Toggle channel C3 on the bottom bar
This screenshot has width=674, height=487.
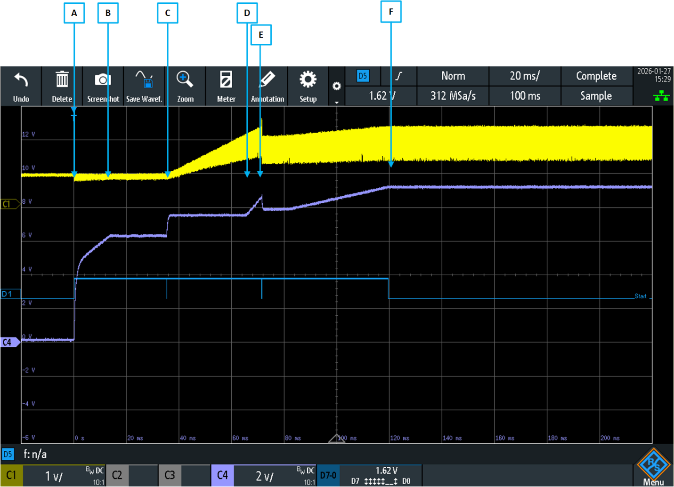coord(170,476)
